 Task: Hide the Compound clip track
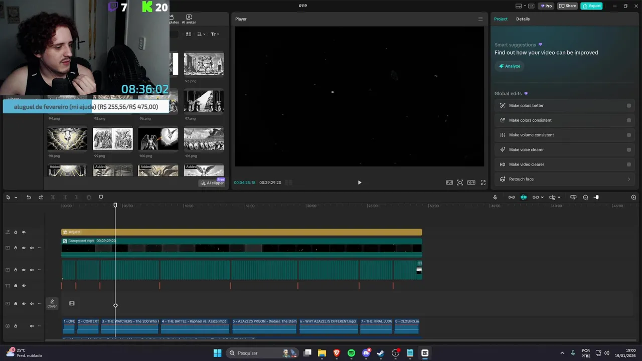(24, 248)
